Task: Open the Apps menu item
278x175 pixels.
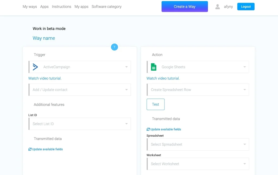Action: pyautogui.click(x=44, y=7)
